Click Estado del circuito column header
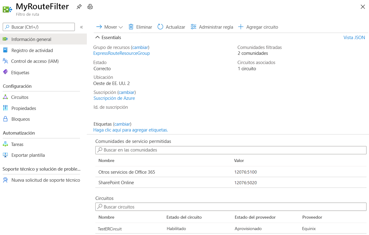 (x=184, y=217)
